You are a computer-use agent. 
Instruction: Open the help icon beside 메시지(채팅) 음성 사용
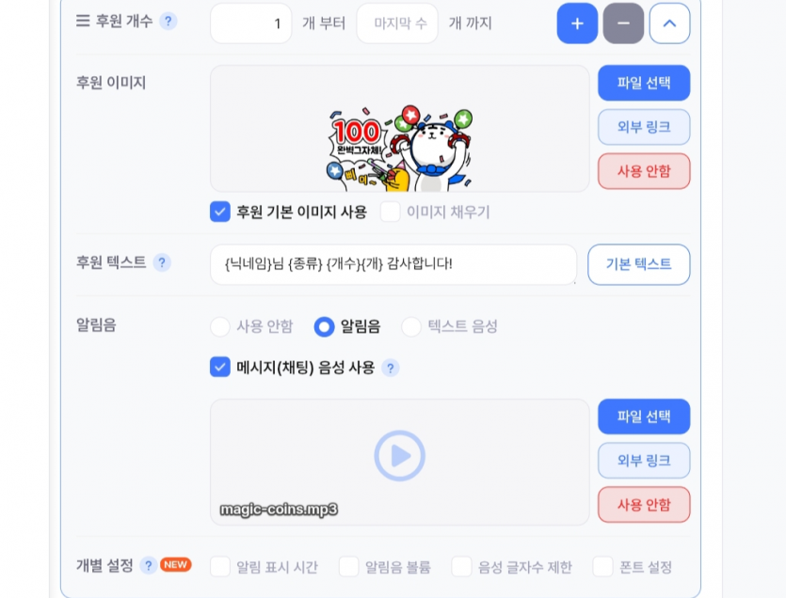click(390, 369)
